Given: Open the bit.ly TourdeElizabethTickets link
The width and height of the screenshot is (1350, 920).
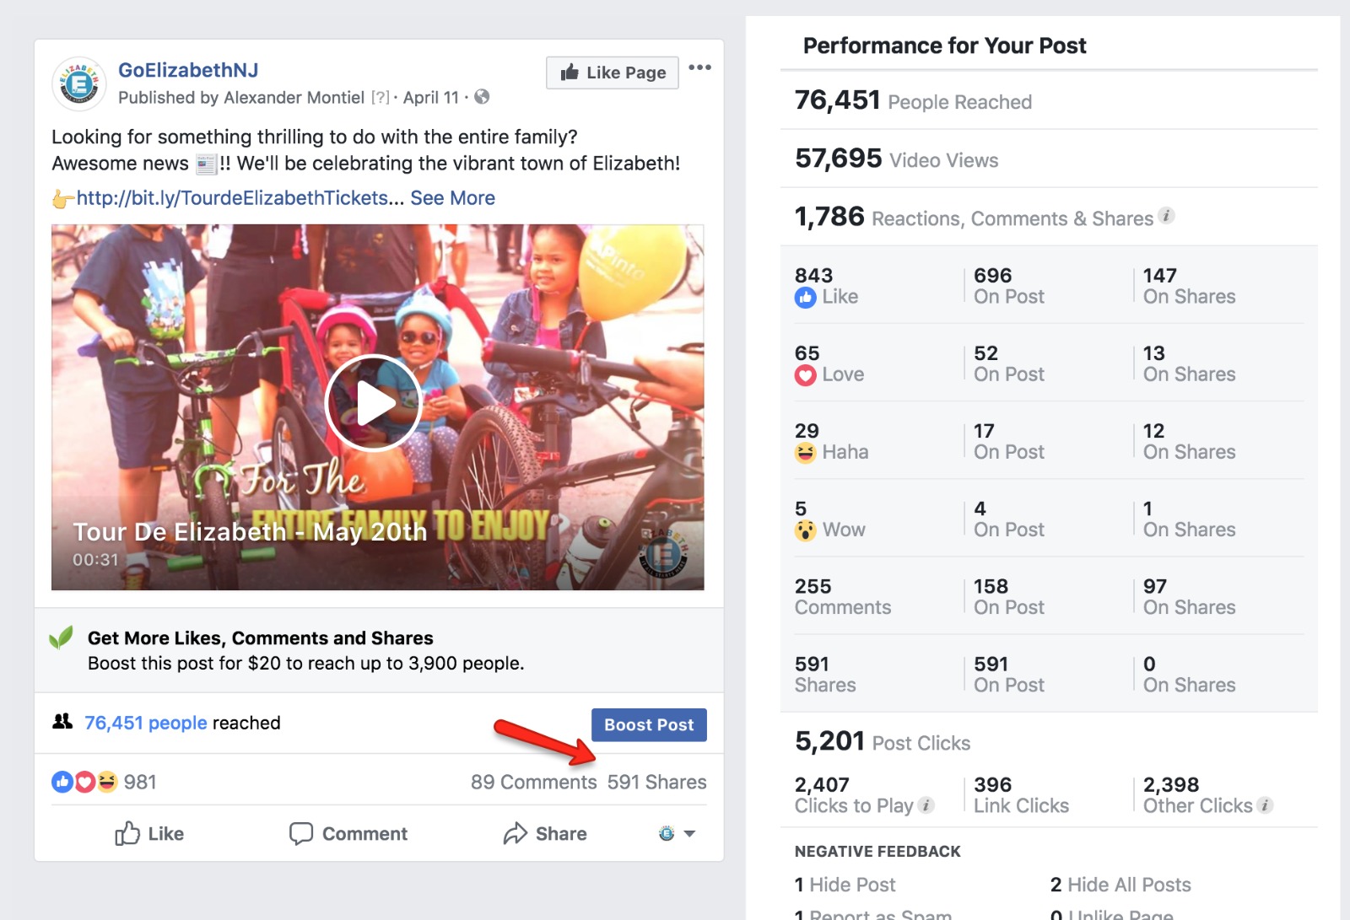Looking at the screenshot, I should pos(232,198).
